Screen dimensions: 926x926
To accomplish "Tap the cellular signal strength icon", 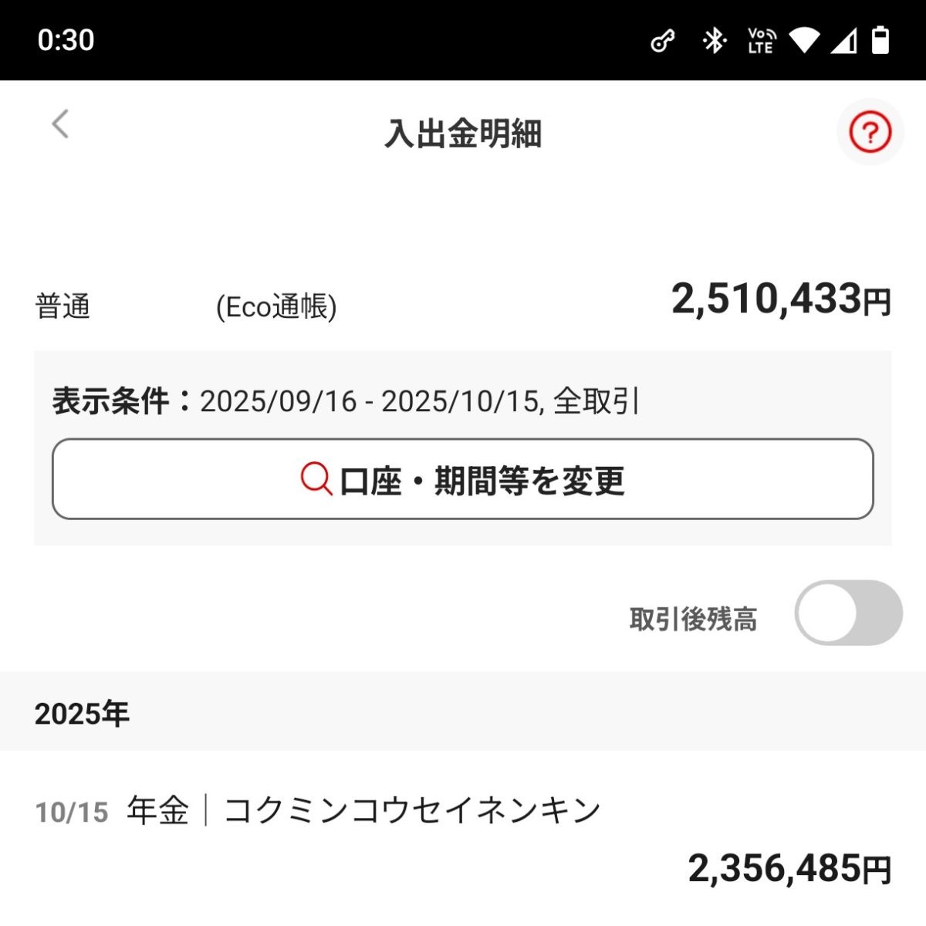I will click(843, 41).
